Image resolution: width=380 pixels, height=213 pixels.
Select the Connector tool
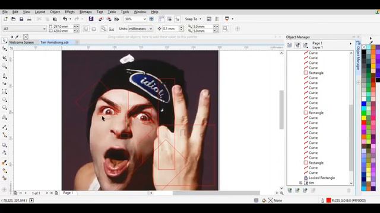tap(4, 135)
